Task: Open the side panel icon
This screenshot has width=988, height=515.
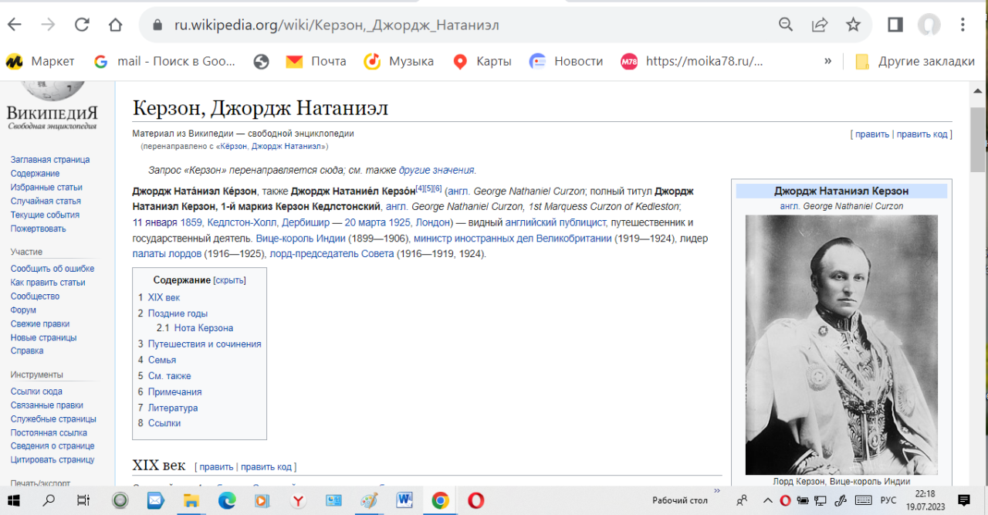Action: tap(895, 25)
